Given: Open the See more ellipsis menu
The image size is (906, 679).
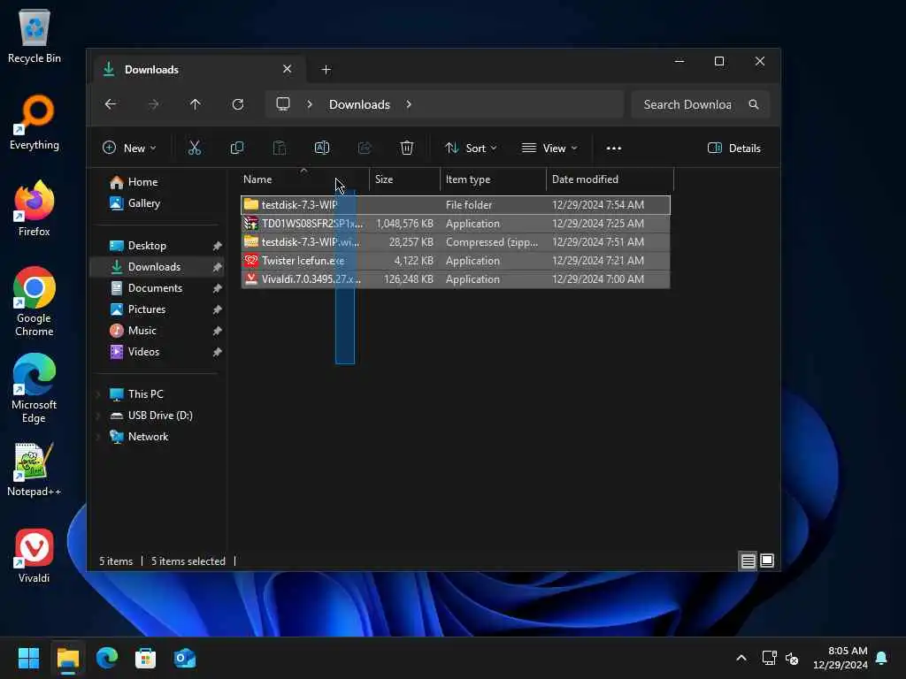Looking at the screenshot, I should 614,149.
